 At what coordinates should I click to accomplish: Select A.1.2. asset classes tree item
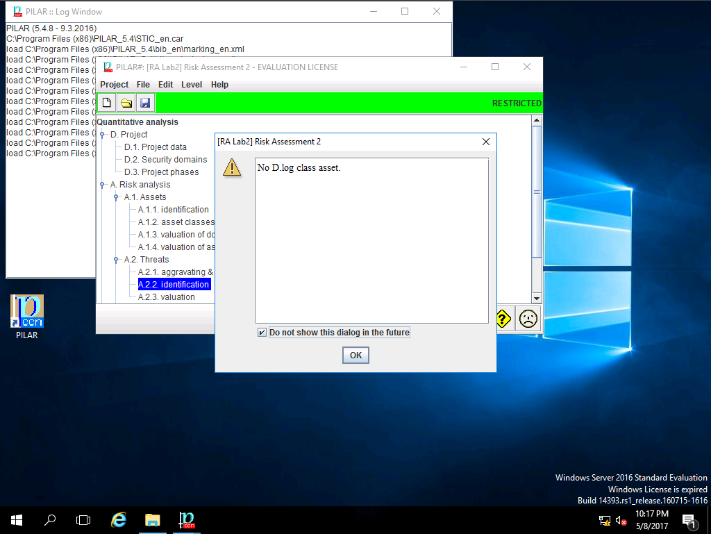point(176,222)
